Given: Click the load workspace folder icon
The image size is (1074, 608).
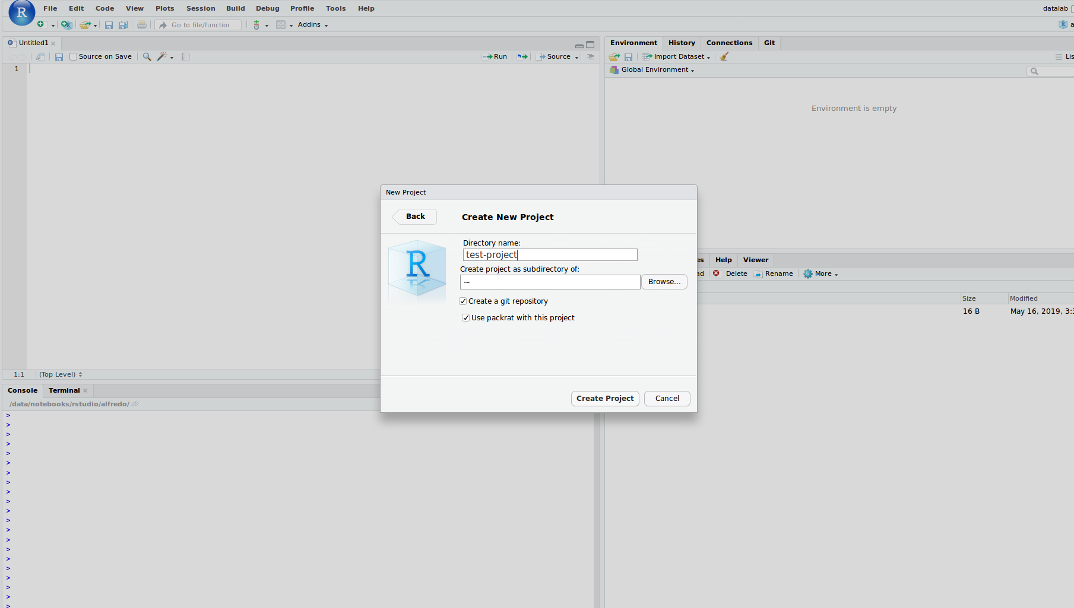Looking at the screenshot, I should [614, 57].
